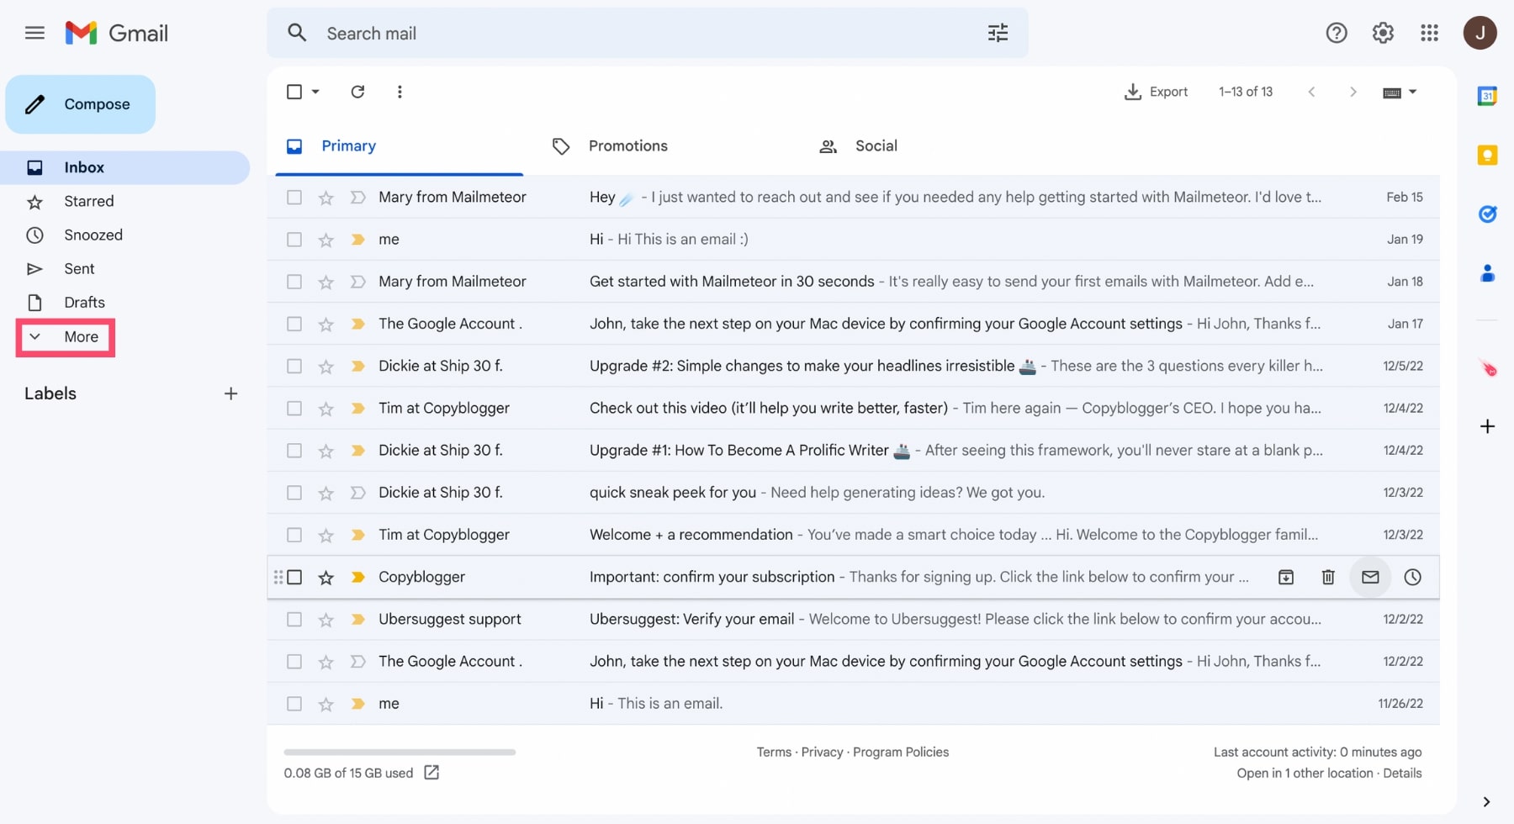Select the input tools keyboard icon

1391,92
